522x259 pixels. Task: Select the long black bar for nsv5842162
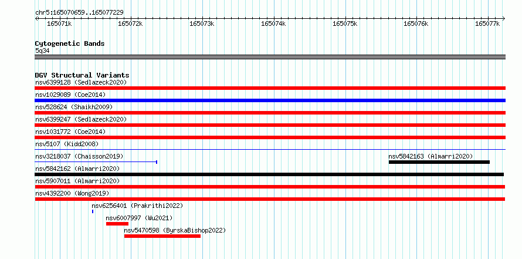(269, 174)
